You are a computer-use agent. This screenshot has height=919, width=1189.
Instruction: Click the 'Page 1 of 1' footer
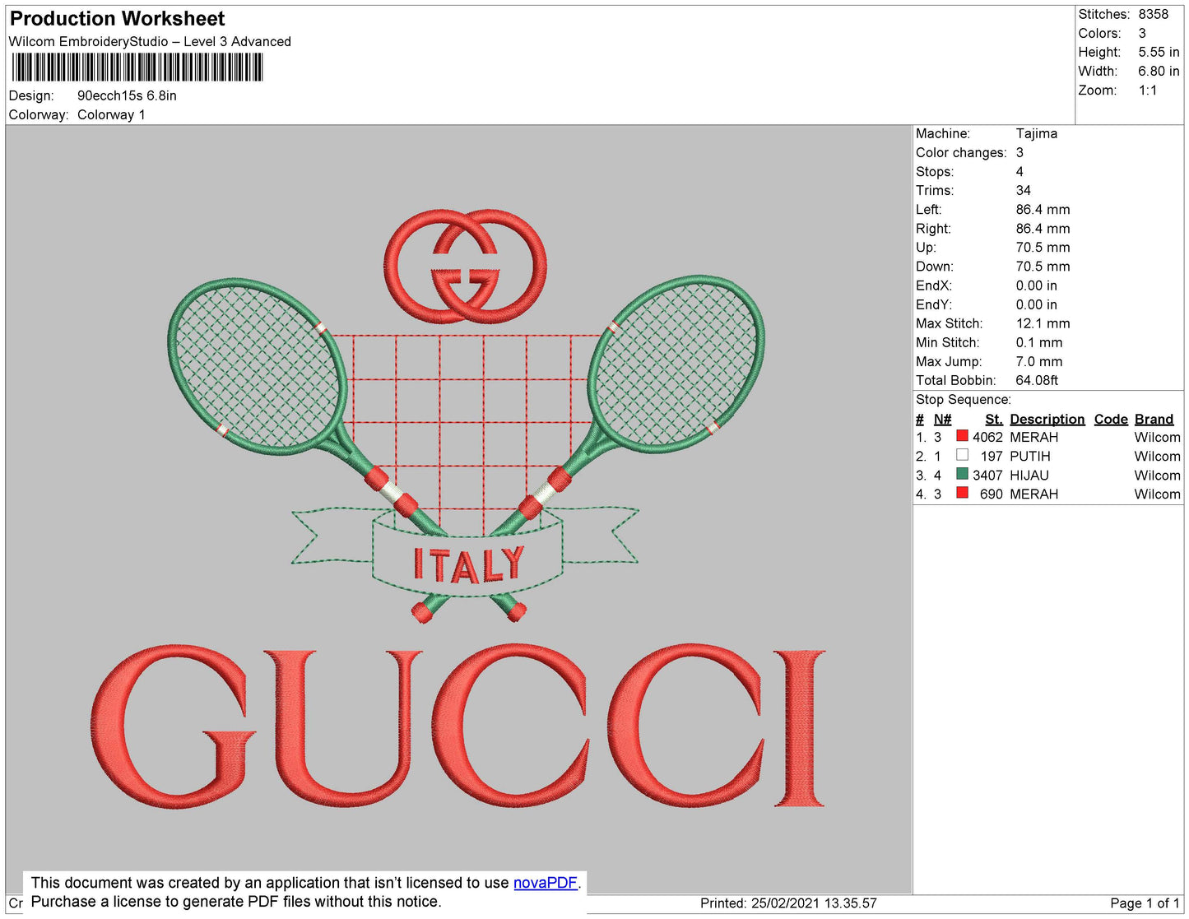pos(1145,903)
